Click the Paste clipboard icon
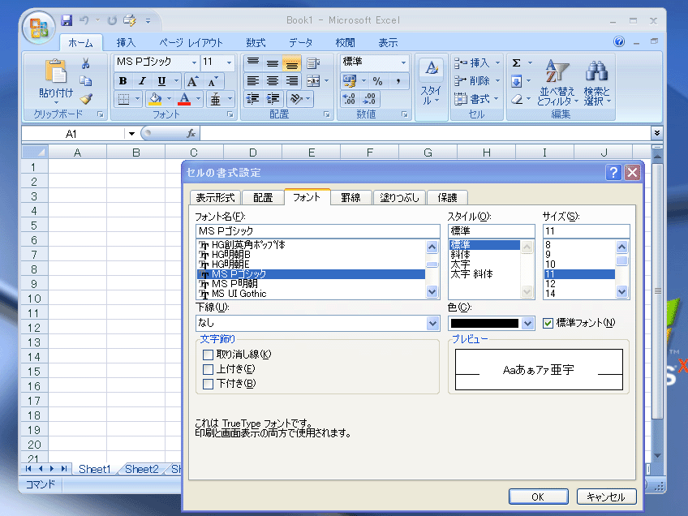The width and height of the screenshot is (688, 516). (x=55, y=73)
